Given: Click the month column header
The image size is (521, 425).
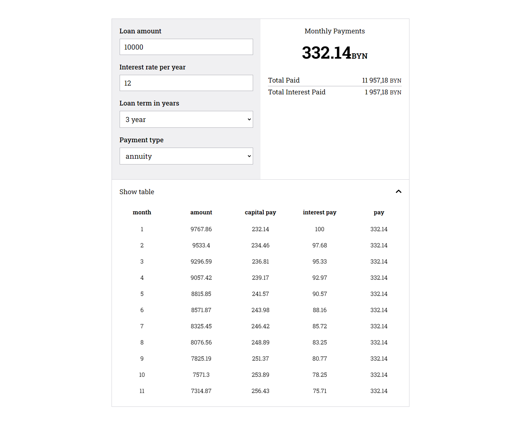Looking at the screenshot, I should (x=142, y=212).
